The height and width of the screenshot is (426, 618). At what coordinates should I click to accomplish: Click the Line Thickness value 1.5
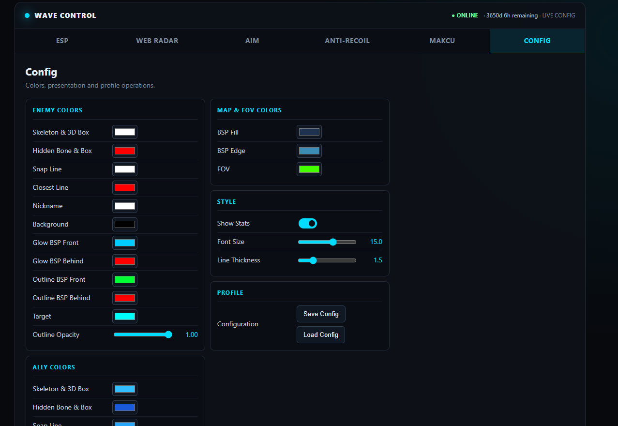tap(378, 260)
